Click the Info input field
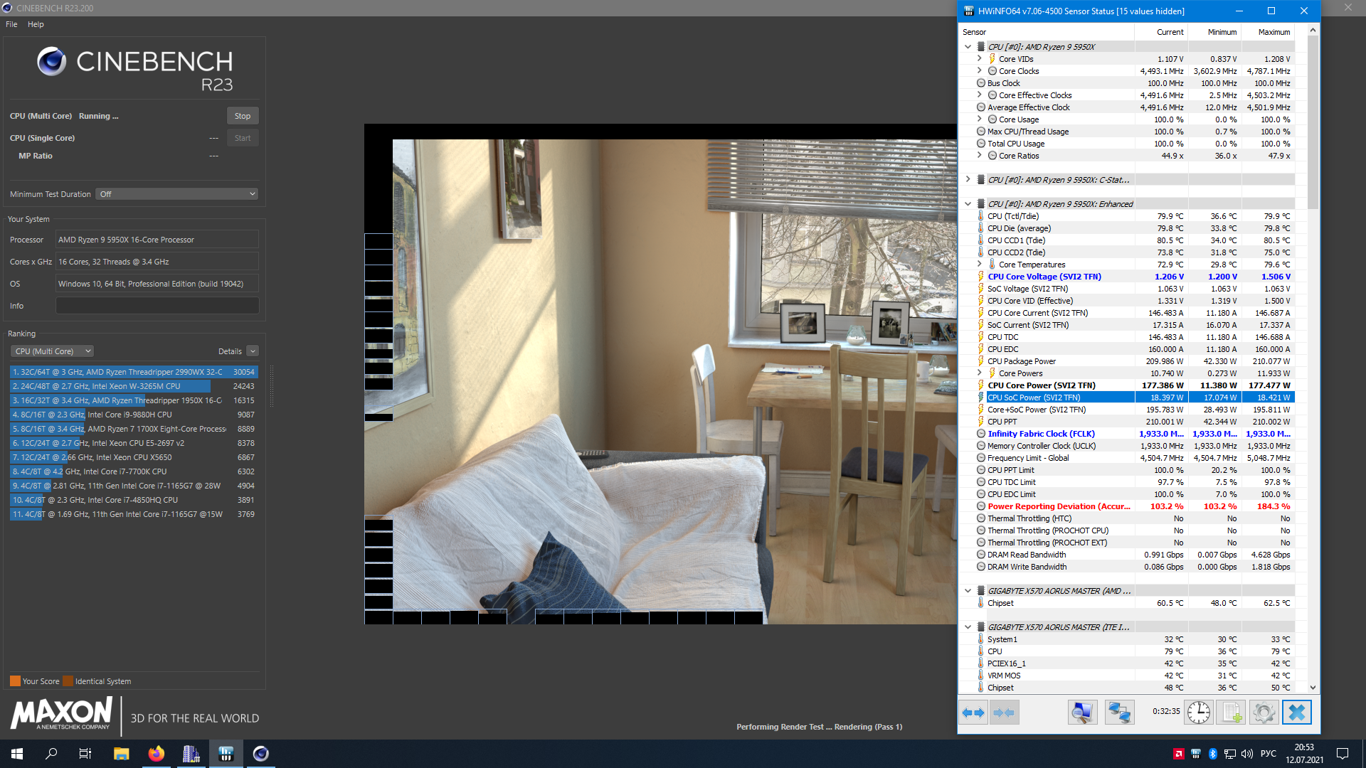The height and width of the screenshot is (768, 1366). click(157, 306)
